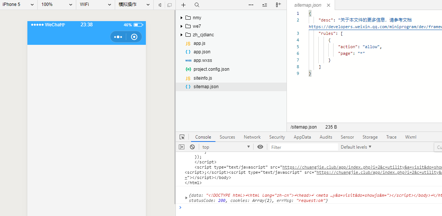This screenshot has height=216, width=442.
Task: Select the zh_cjdianc folder row
Action: pos(231,35)
